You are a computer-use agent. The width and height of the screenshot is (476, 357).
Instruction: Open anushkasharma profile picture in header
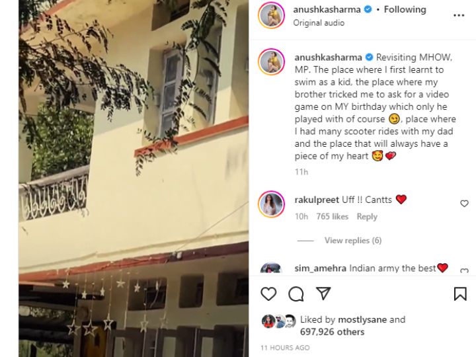click(272, 15)
